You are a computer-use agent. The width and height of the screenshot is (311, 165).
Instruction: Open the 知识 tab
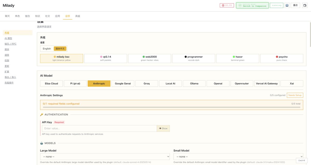[38, 16]
